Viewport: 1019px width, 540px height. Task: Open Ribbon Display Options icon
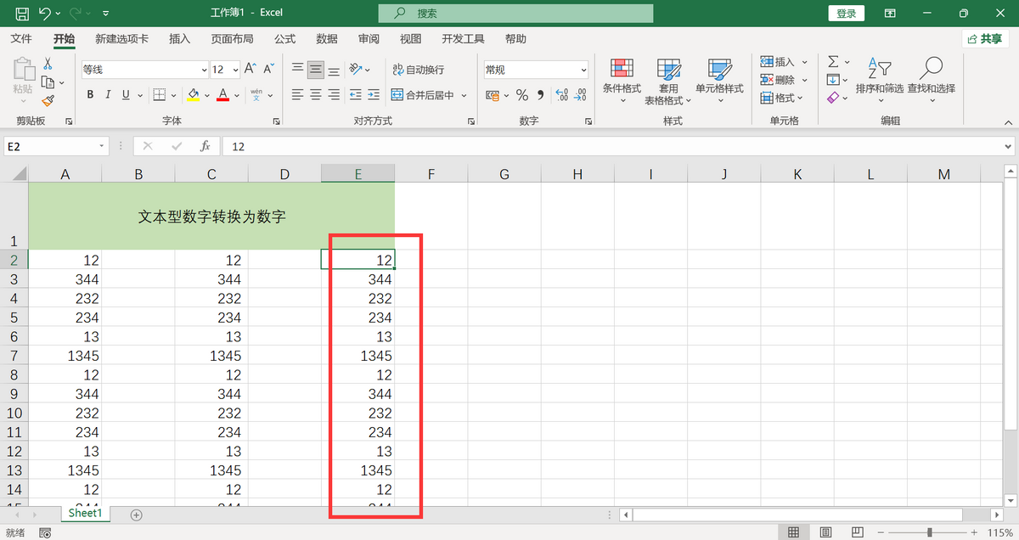click(x=890, y=13)
